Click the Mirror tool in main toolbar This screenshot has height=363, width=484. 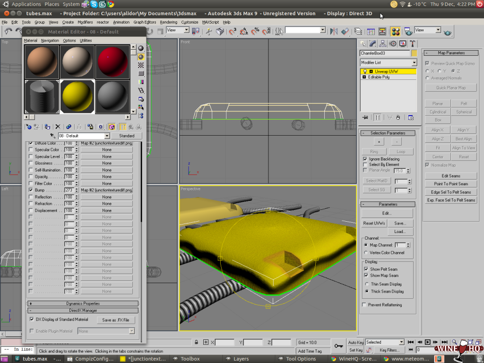coord(334,31)
